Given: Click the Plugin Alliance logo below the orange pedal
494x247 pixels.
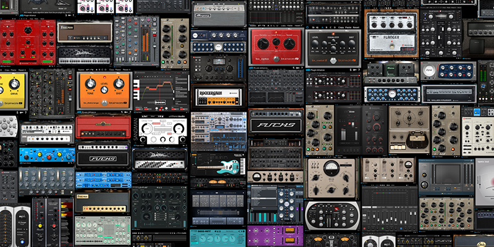Looking at the screenshot, I should click(x=85, y=111).
